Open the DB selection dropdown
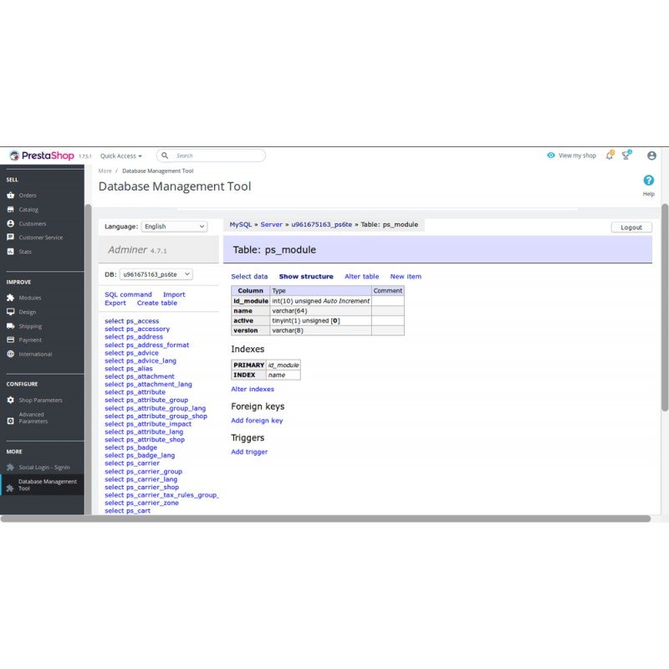The height and width of the screenshot is (669, 669). pyautogui.click(x=156, y=274)
